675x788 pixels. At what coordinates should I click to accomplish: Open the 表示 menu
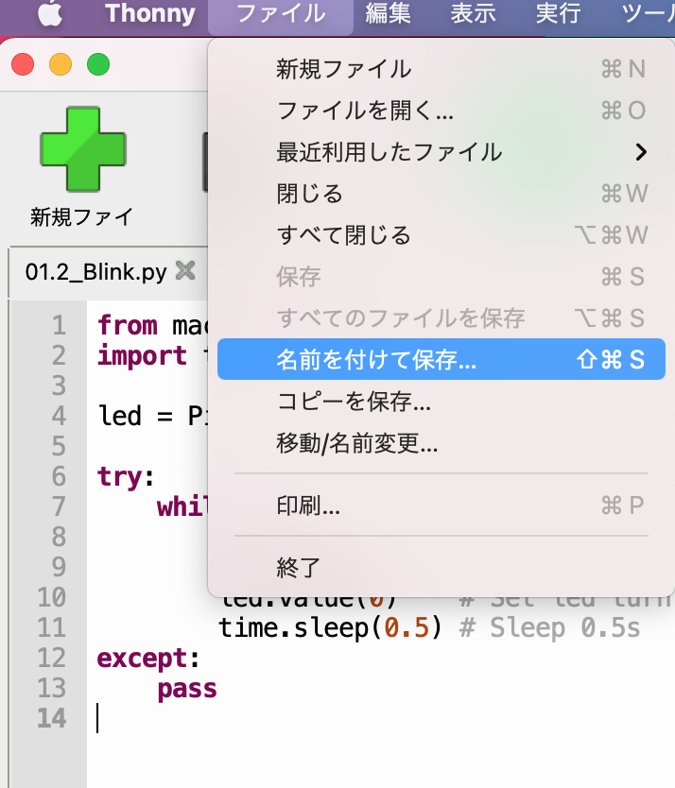473,13
